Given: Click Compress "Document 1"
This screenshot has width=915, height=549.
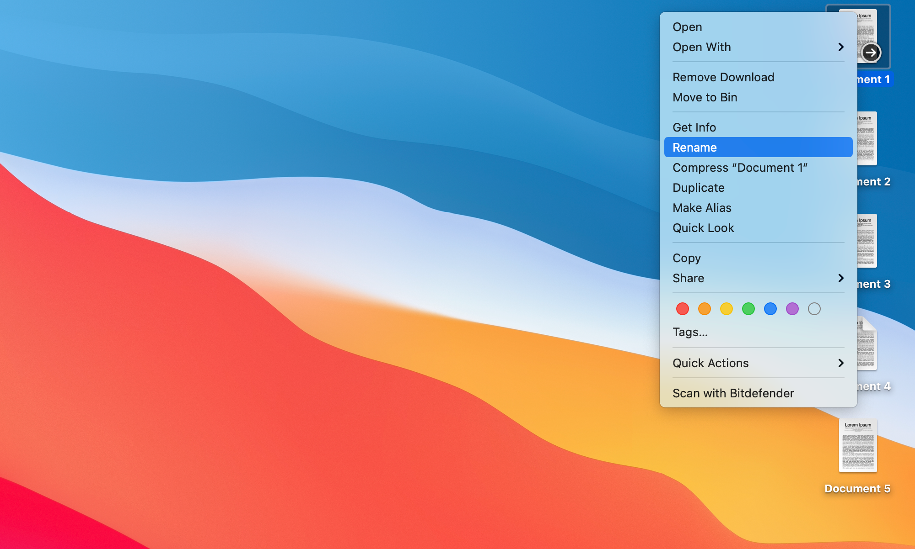Looking at the screenshot, I should 758,168.
